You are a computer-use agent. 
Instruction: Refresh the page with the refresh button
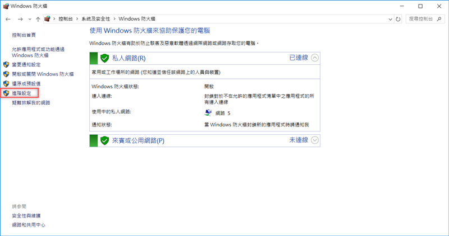(x=398, y=19)
